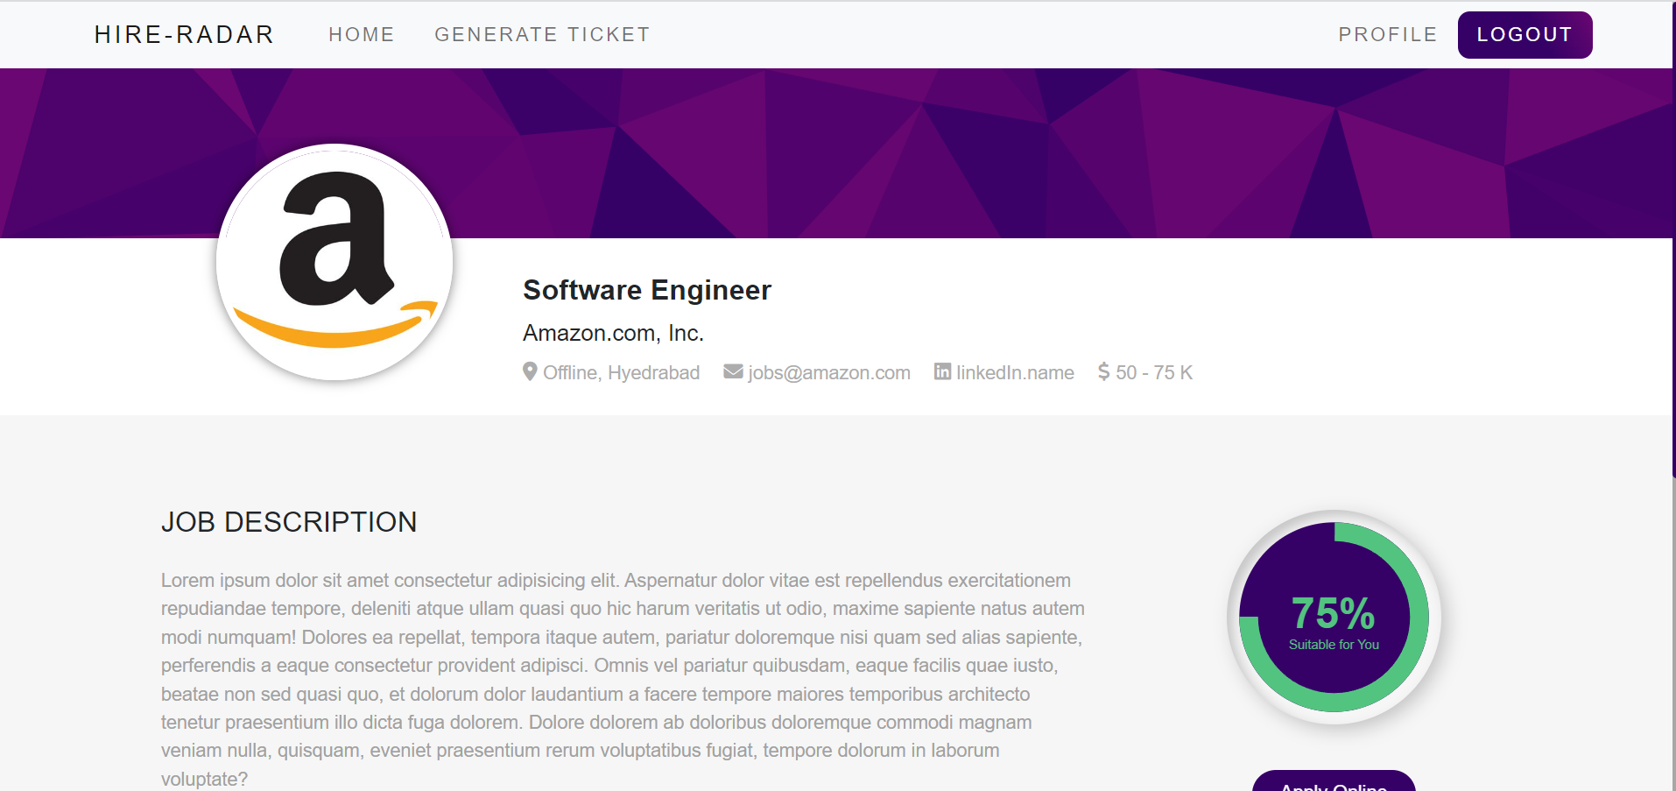Click the LOGOUT button

click(1525, 35)
